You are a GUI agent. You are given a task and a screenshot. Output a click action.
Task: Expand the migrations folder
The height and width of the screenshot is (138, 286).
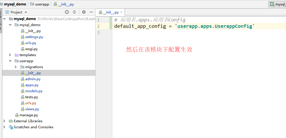[x=16, y=67]
